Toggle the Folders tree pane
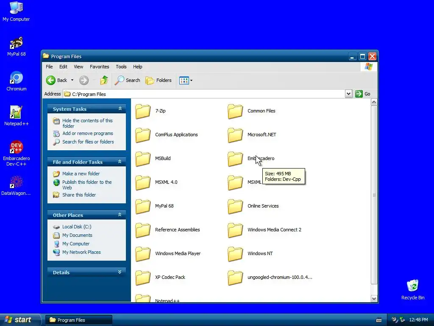434x326 pixels. [x=159, y=80]
